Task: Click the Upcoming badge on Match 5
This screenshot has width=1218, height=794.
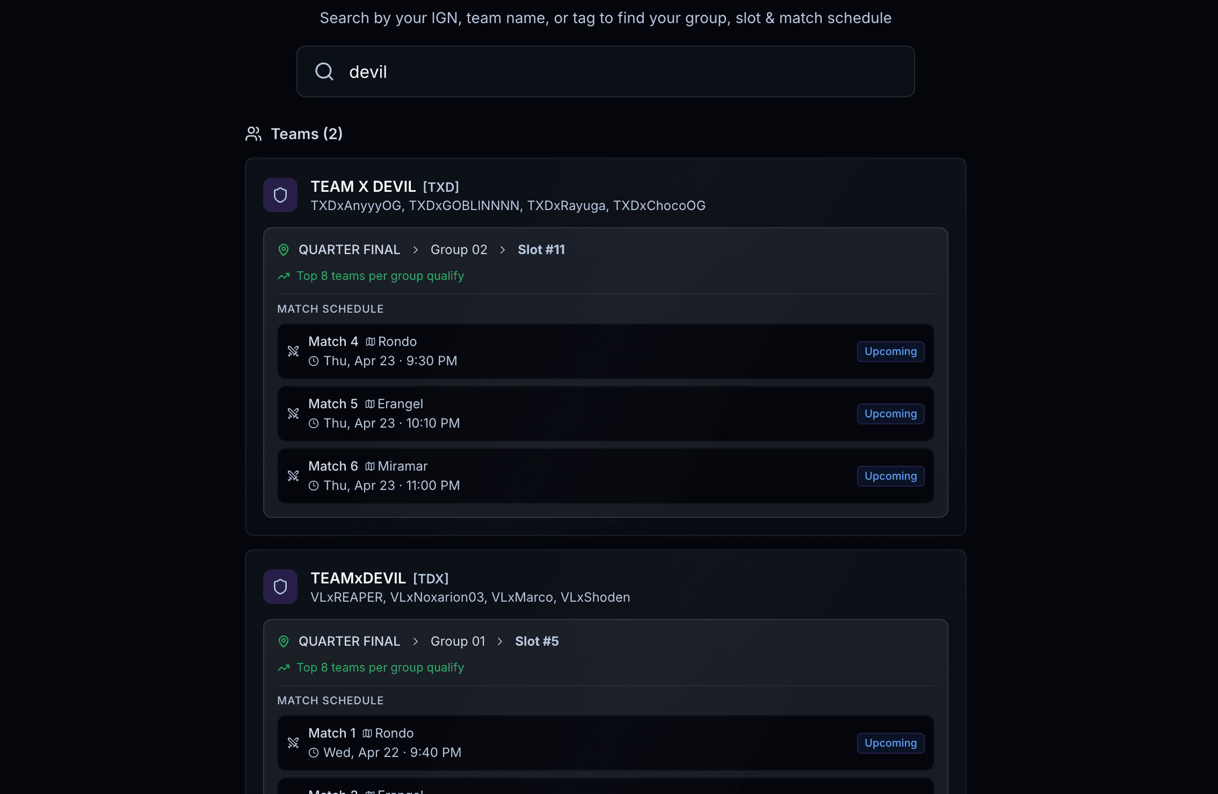Action: coord(890,414)
